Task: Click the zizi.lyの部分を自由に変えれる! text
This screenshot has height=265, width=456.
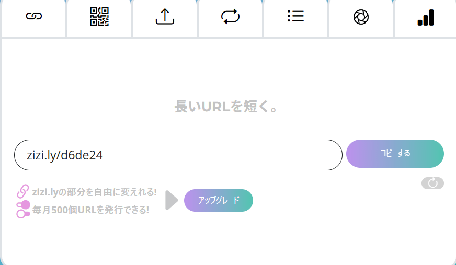Action: [95, 192]
